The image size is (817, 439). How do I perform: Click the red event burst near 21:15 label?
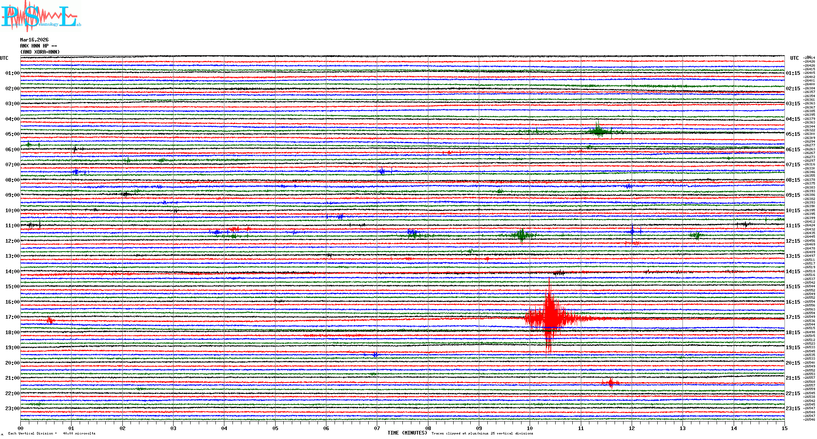pos(611,382)
